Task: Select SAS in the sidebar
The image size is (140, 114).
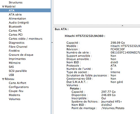Action: pos(11,67)
